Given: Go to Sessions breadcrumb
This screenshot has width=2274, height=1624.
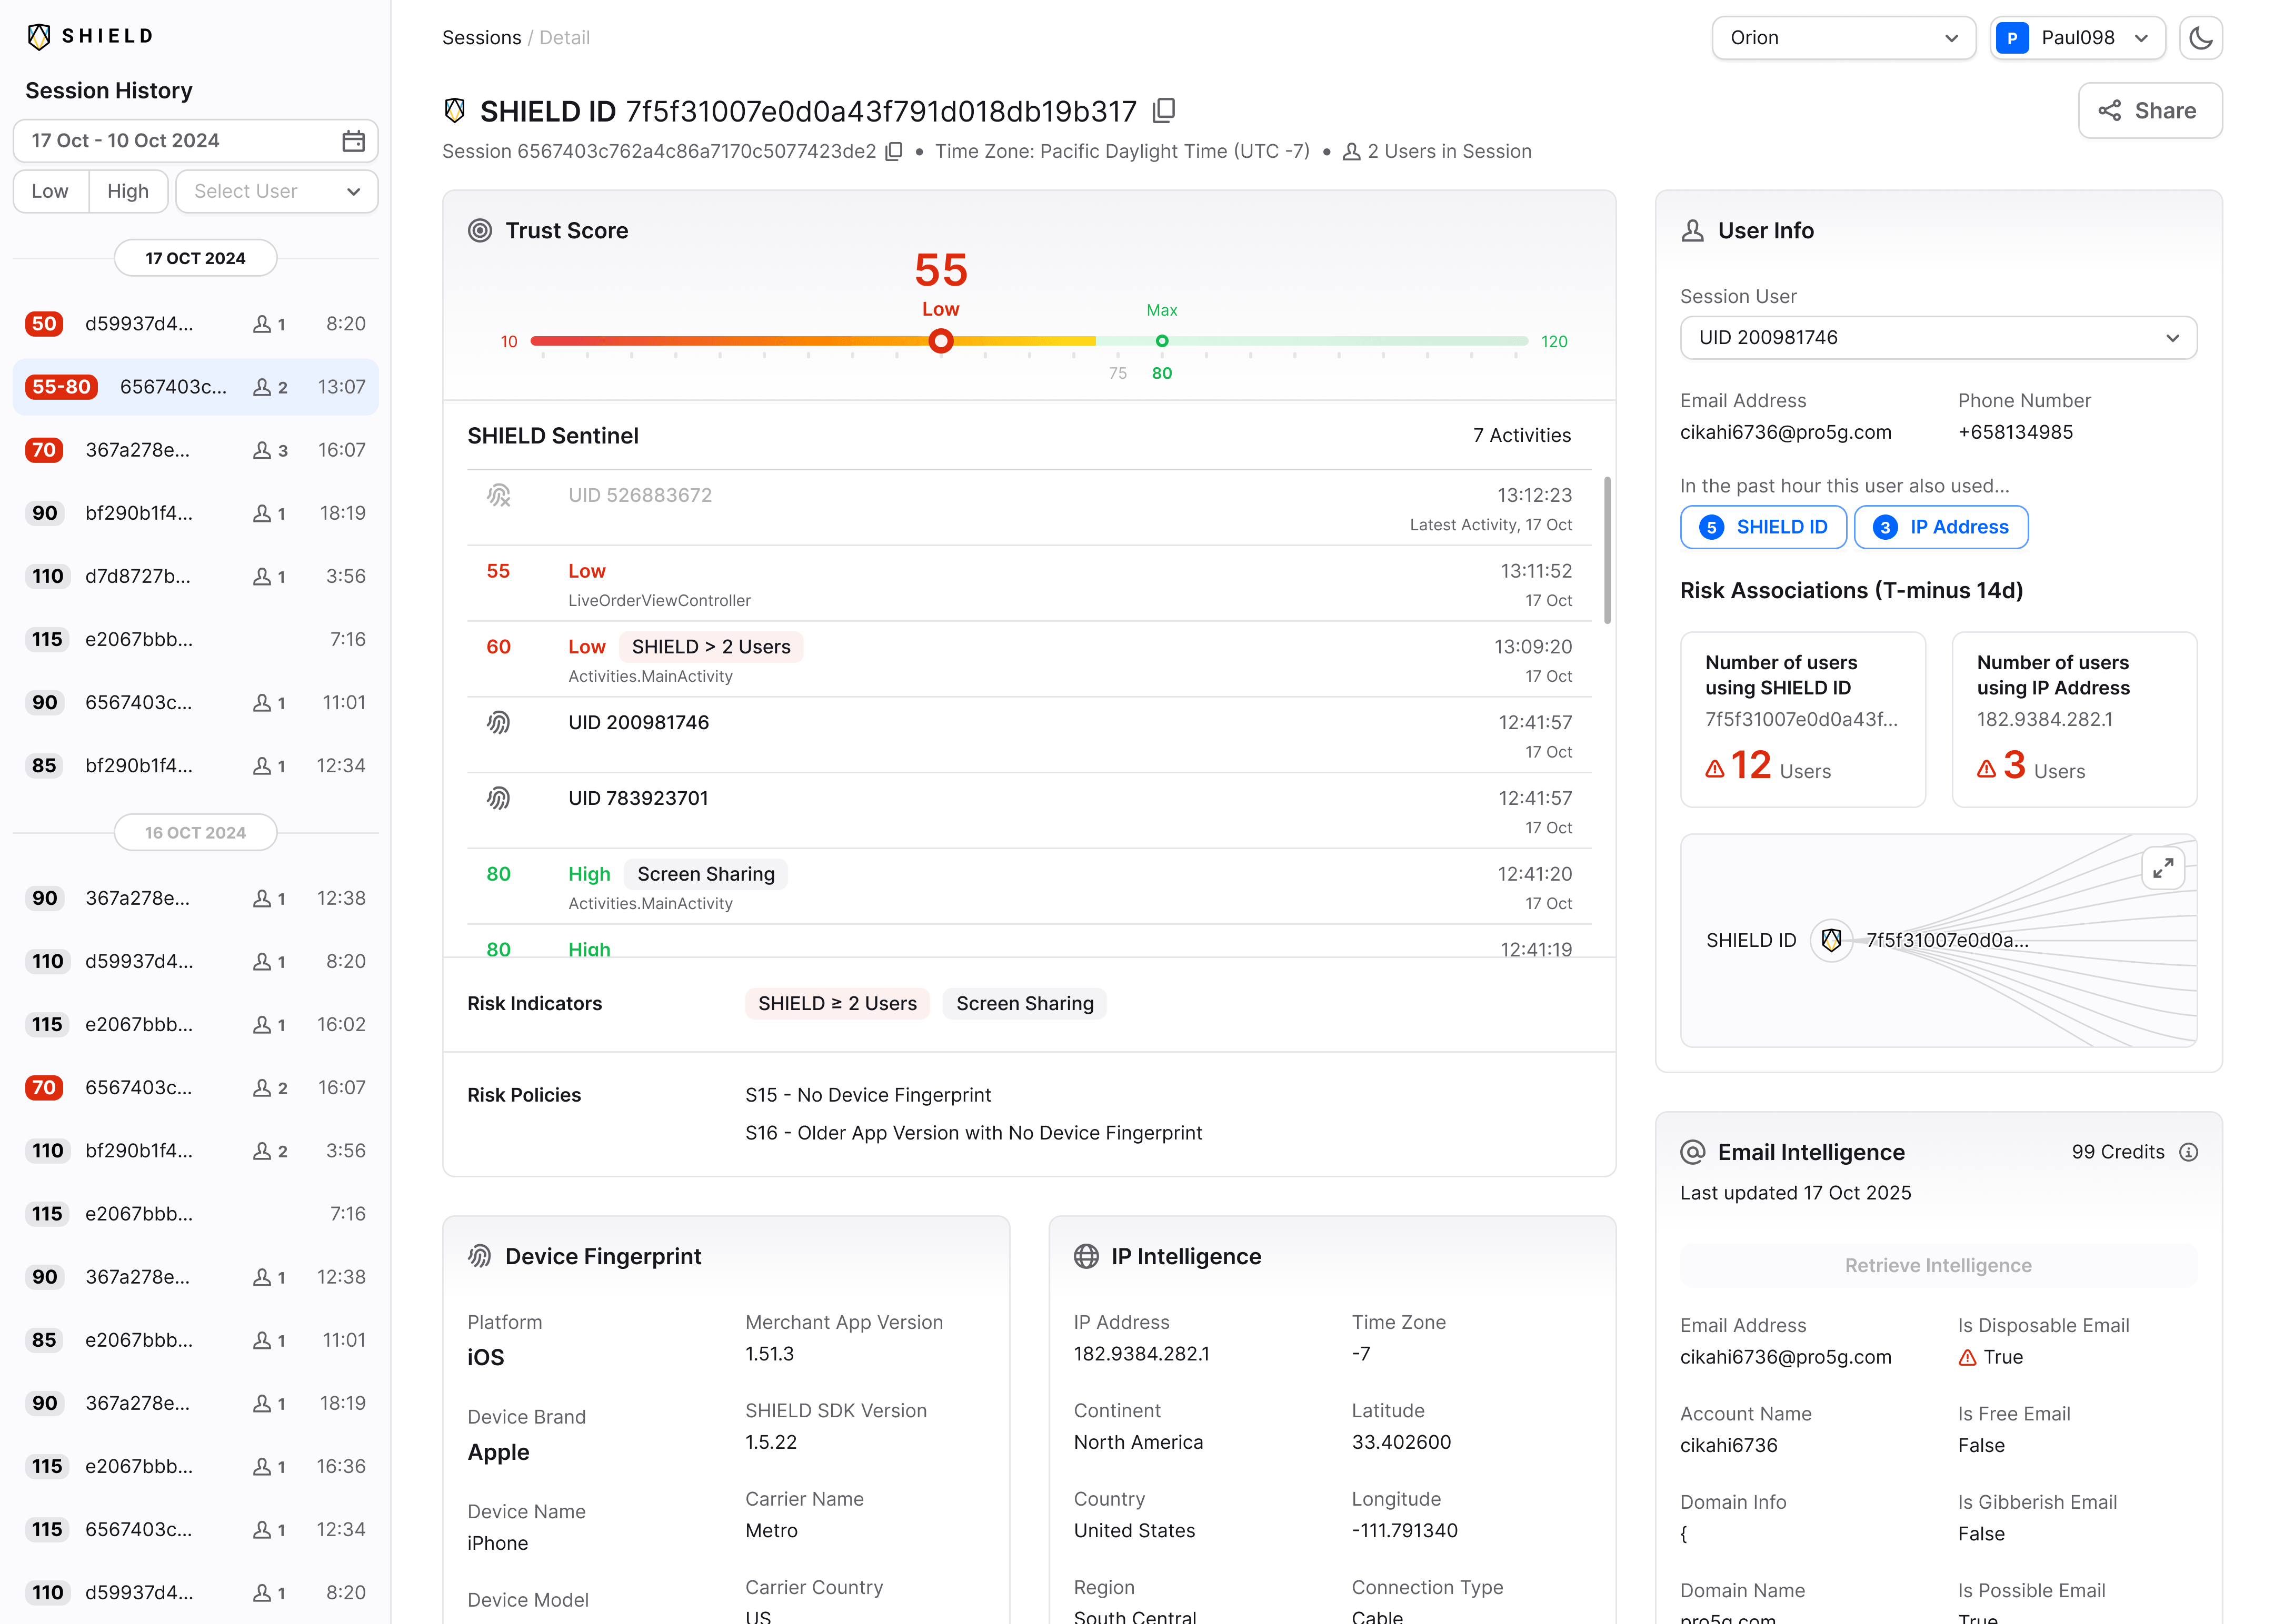Looking at the screenshot, I should [x=481, y=38].
